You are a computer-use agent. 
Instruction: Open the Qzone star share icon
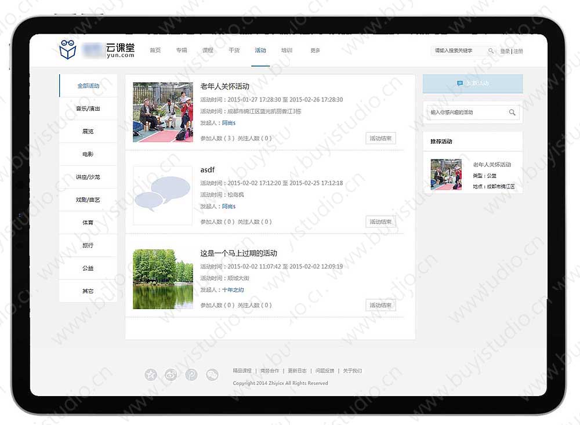point(151,375)
